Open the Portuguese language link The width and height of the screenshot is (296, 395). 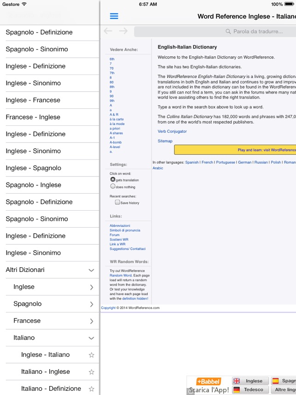[225, 162]
